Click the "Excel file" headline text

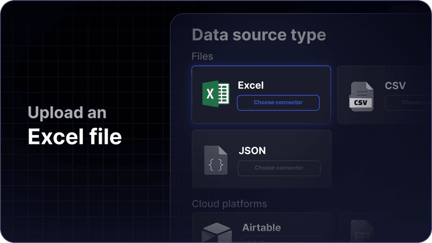coord(75,137)
